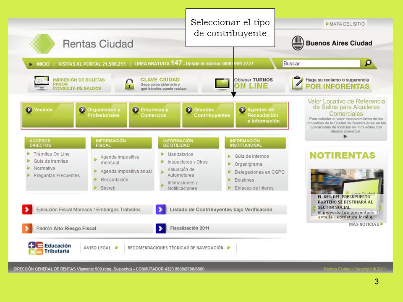The image size is (403, 302).
Task: Select the Vecinos contributor type
Action: pyautogui.click(x=48, y=115)
